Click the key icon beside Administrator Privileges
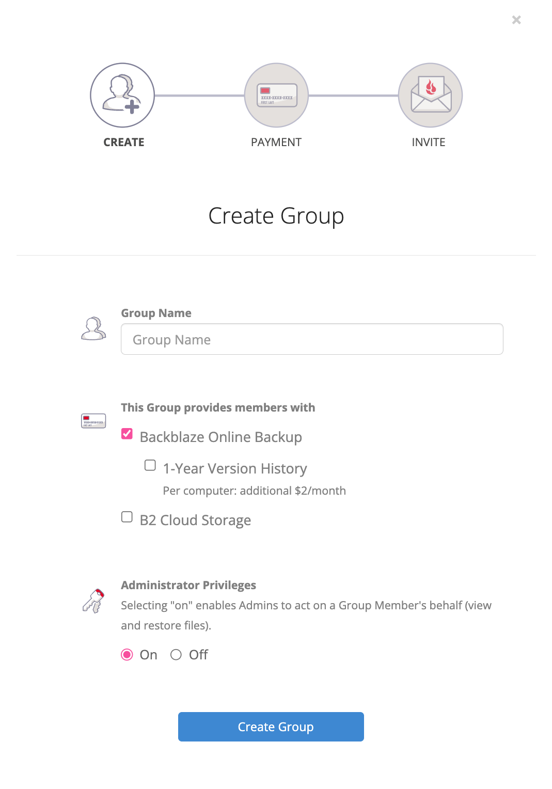The height and width of the screenshot is (789, 552). point(93,601)
